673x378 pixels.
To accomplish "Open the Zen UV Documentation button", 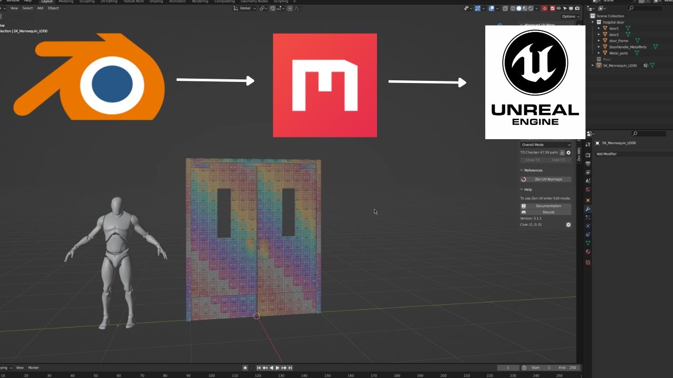I will pyautogui.click(x=546, y=206).
